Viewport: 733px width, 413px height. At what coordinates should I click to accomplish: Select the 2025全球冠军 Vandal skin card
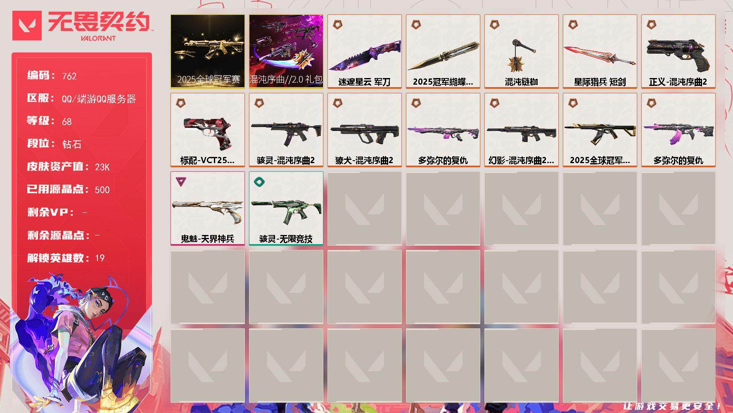pos(600,130)
